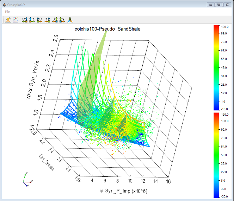Set view along the +X axis
The height and width of the screenshot is (201, 234).
[24, 20]
